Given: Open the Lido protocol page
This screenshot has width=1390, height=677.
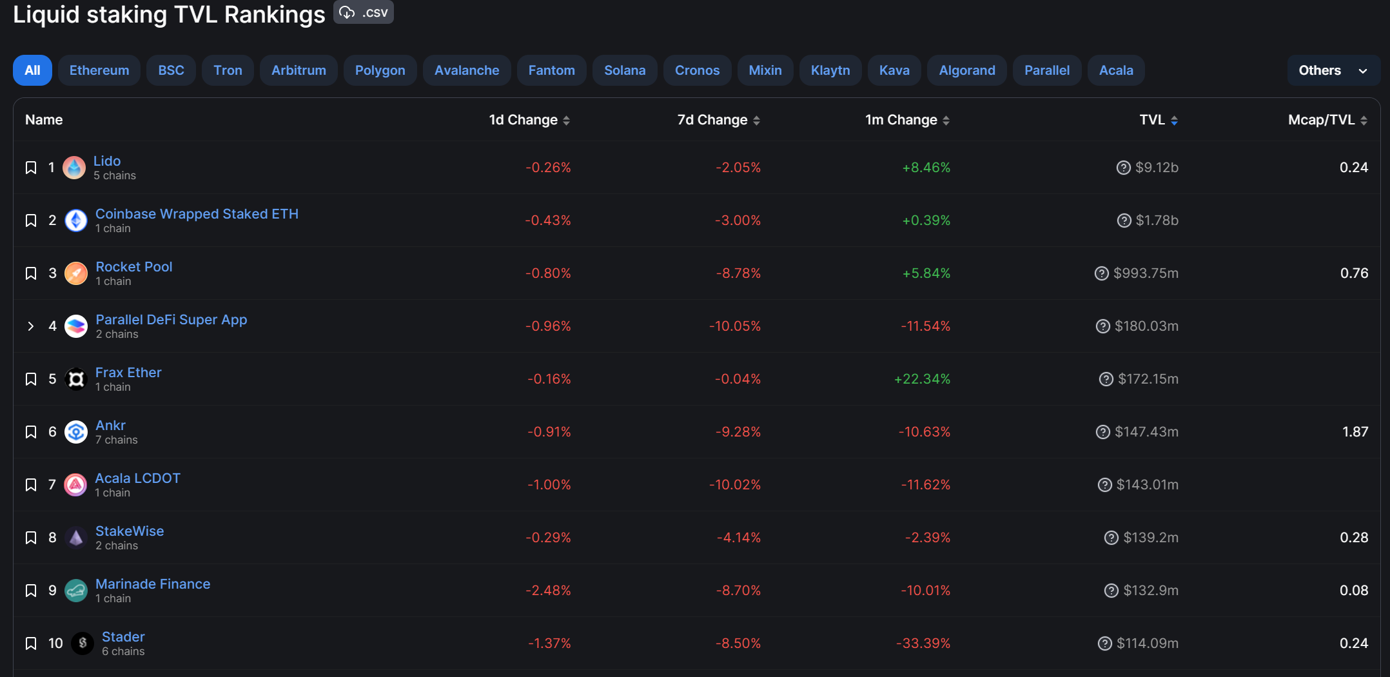Looking at the screenshot, I should click(107, 161).
